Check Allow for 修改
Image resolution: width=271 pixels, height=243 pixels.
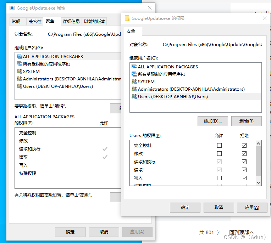(219, 153)
